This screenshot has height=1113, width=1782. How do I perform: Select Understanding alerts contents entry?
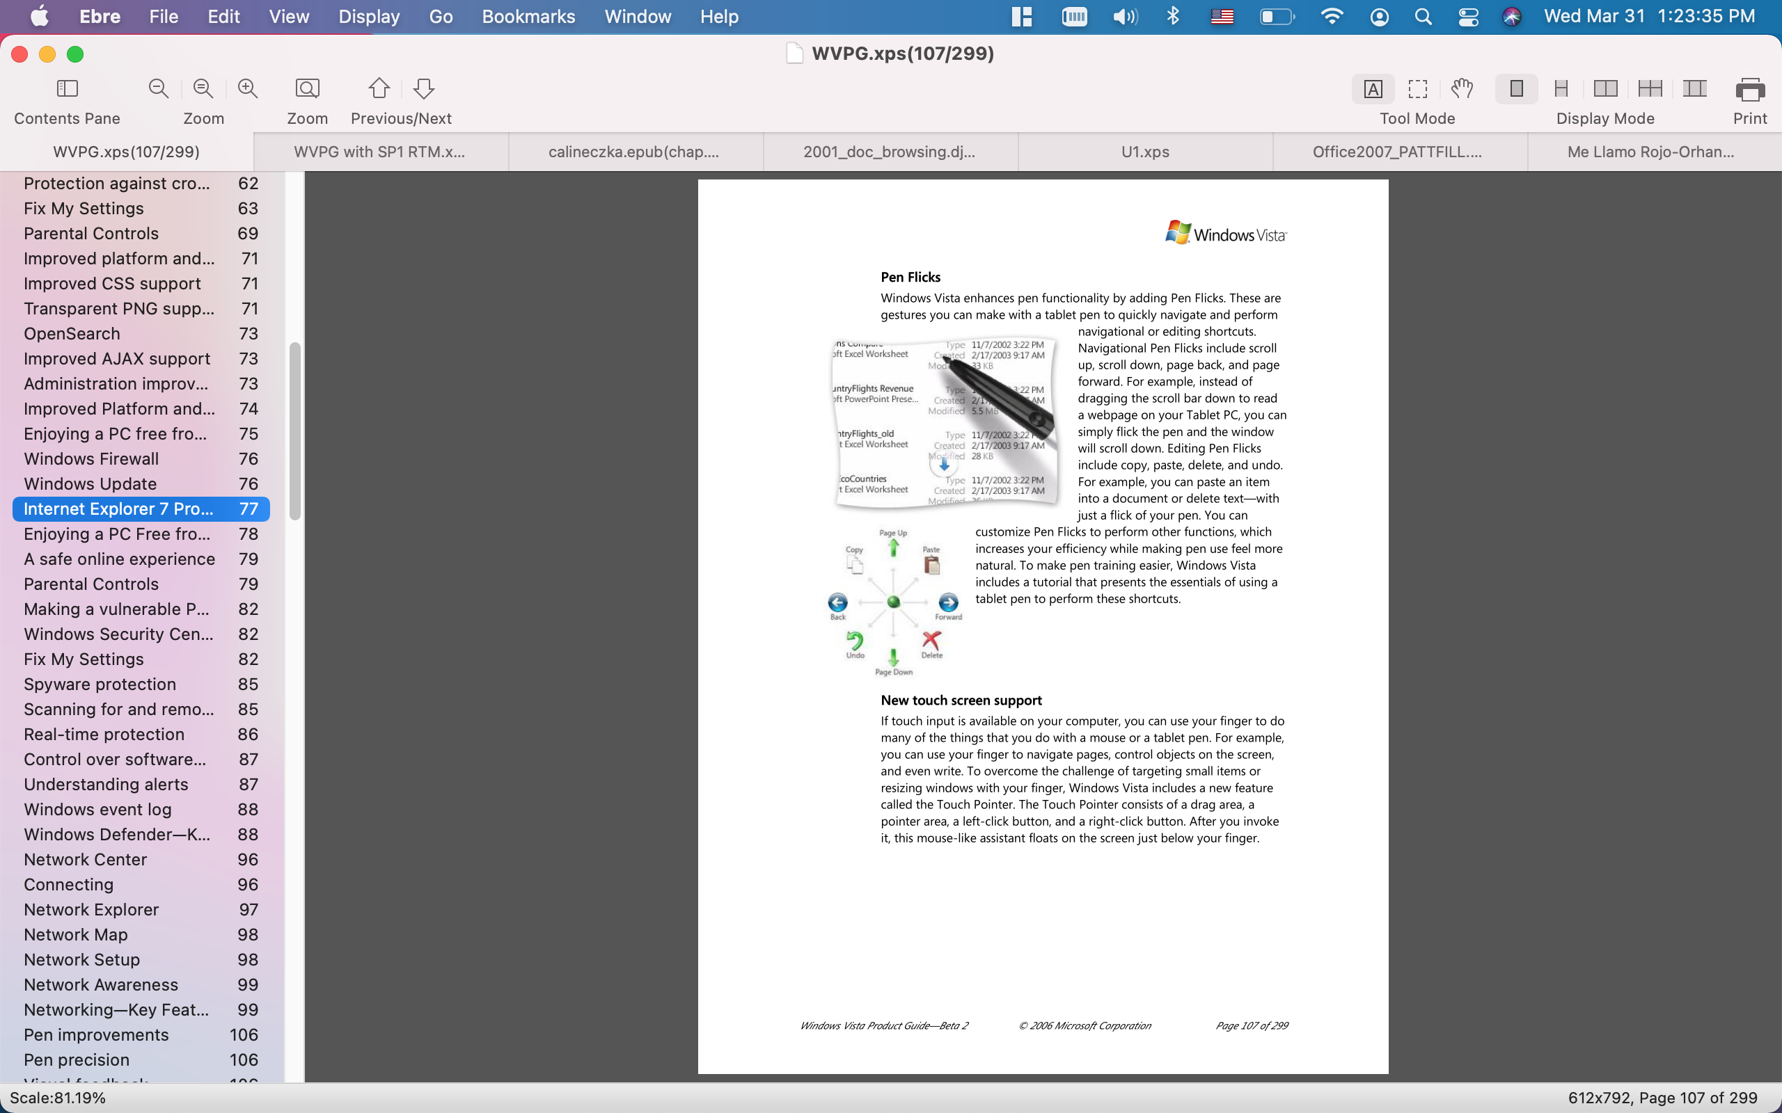pos(141,784)
